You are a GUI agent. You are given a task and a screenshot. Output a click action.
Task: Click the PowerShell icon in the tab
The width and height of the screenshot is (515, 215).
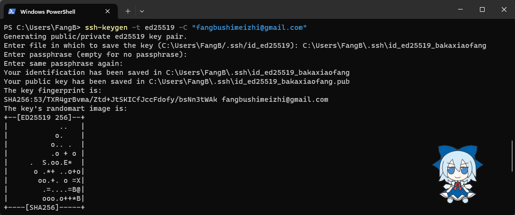[12, 11]
